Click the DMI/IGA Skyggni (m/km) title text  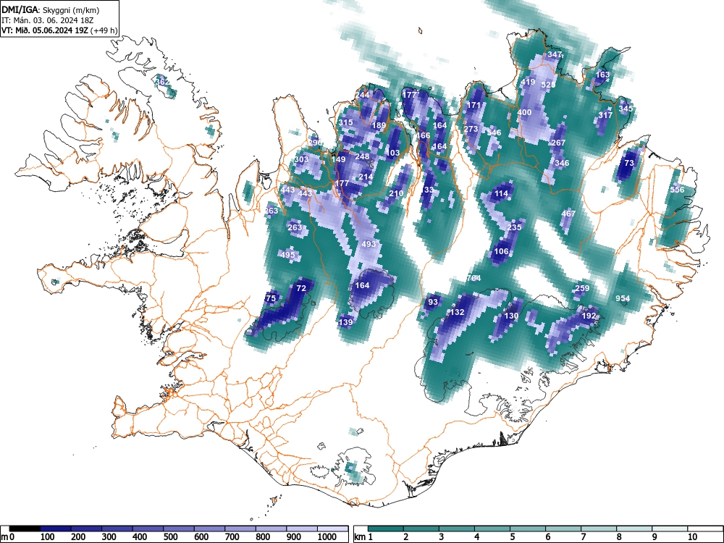(x=51, y=9)
